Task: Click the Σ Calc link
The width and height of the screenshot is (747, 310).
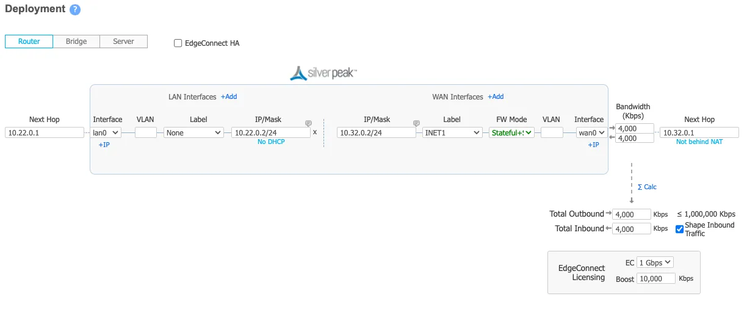Action: point(647,187)
